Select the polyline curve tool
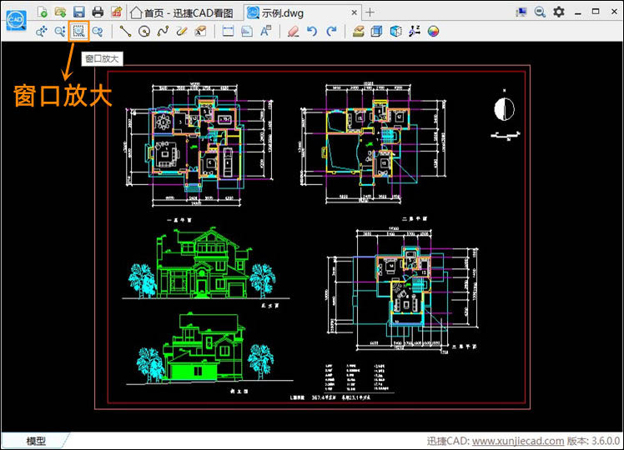The width and height of the screenshot is (624, 450). 163,32
